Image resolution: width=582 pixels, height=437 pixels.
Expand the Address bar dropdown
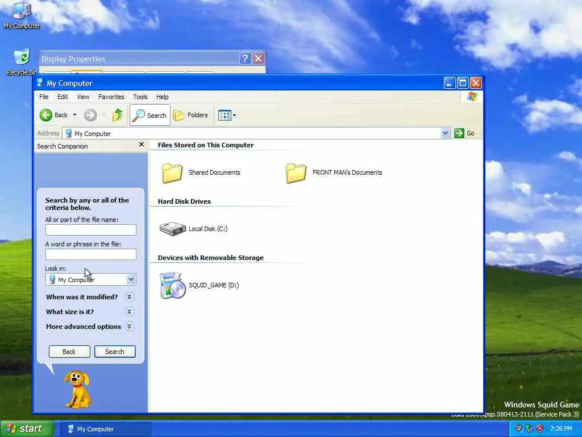tap(445, 133)
